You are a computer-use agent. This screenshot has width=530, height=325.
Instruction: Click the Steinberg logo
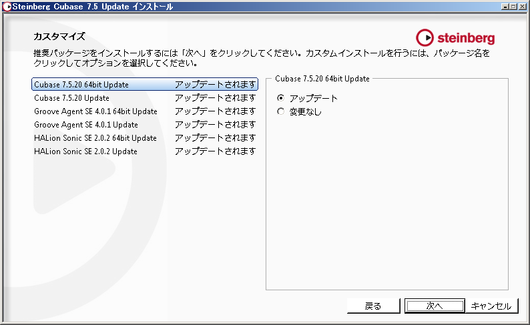[455, 37]
